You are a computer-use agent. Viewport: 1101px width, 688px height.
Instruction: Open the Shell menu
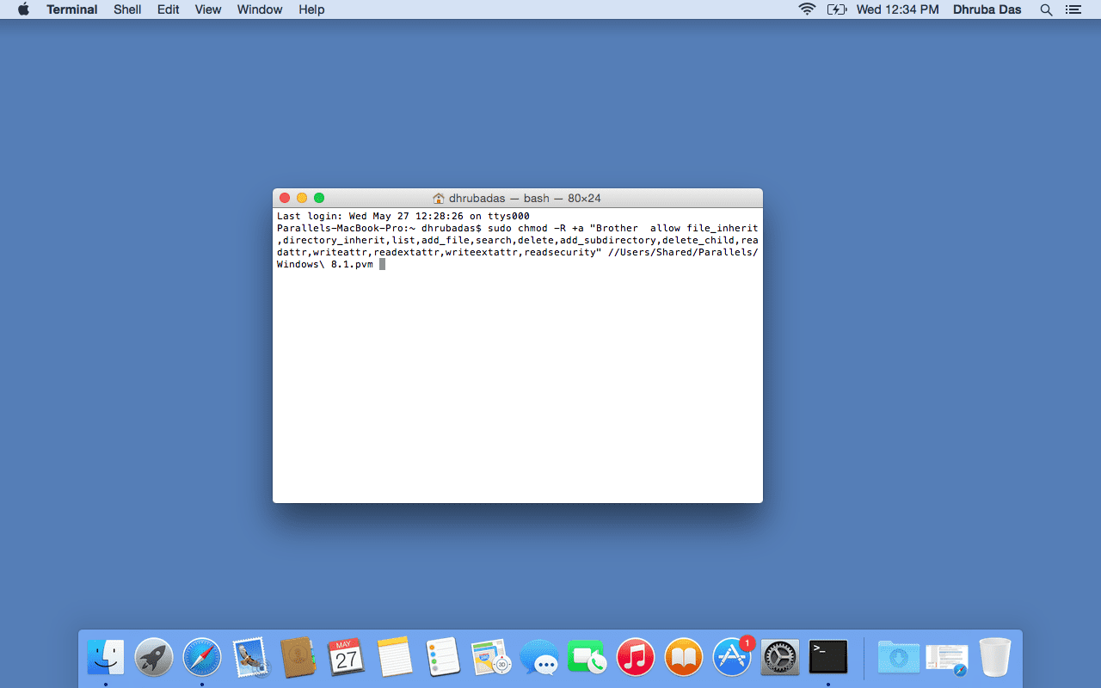click(x=127, y=9)
